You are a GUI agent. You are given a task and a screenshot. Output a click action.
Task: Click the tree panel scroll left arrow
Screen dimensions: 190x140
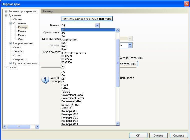5,127
